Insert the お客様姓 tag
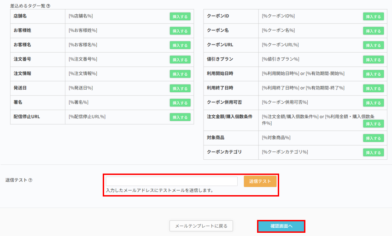 pyautogui.click(x=180, y=31)
